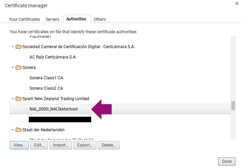
Task: Click the Export... button
Action: (x=85, y=145)
